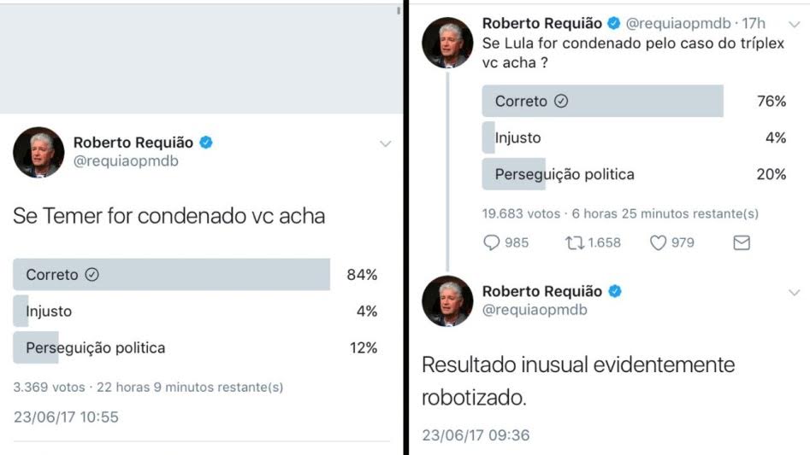Image resolution: width=810 pixels, height=455 pixels.
Task: Click the retweet icon showing 1.658
Action: (x=574, y=243)
